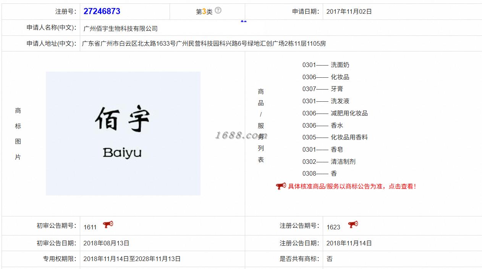Select the goods item 0307 牙膏
The height and width of the screenshot is (269, 482).
[323, 89]
